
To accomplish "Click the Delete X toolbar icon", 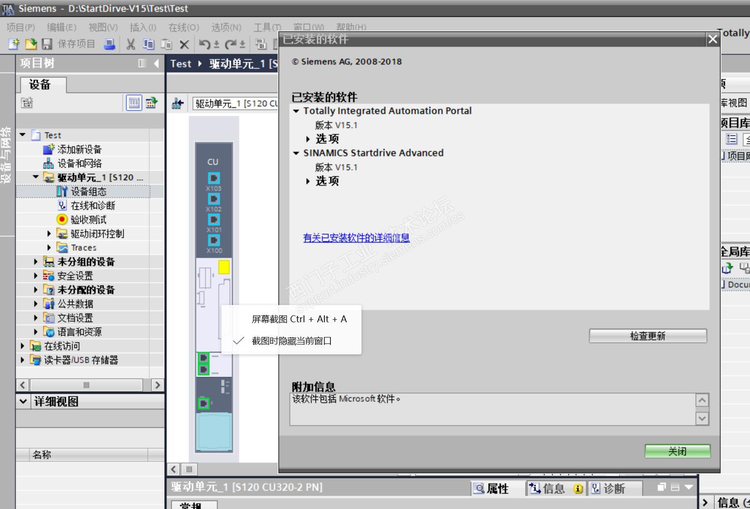I will pos(184,44).
